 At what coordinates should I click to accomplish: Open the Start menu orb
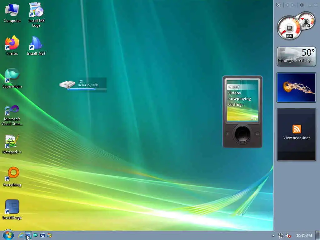coord(8,235)
